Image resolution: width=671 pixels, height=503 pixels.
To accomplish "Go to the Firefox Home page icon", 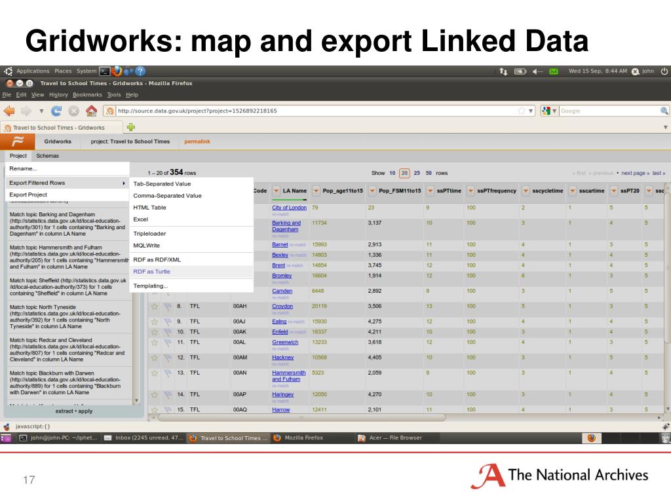I will pyautogui.click(x=91, y=111).
